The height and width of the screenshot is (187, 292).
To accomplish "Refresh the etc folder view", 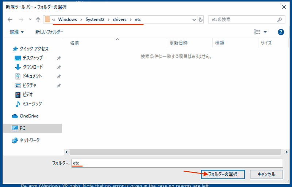I will 200,19.
